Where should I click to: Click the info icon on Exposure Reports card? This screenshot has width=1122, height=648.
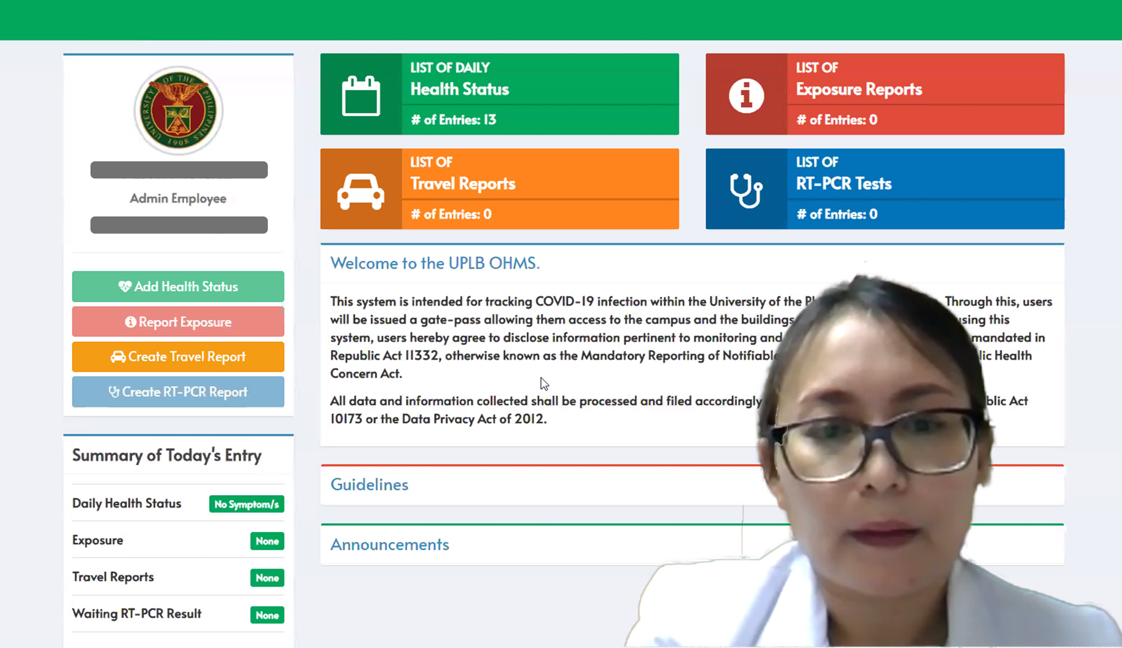pos(746,96)
